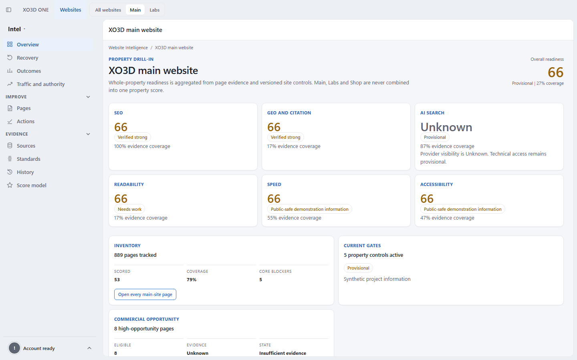
Task: Click the Insufficient evidence state value
Action: (x=282, y=353)
